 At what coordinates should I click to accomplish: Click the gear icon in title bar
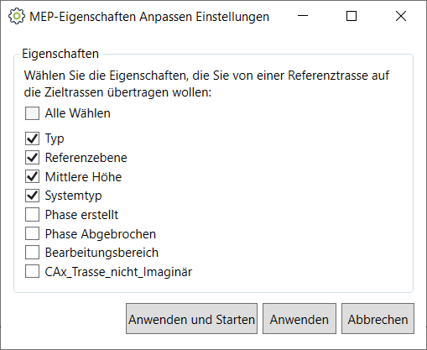point(17,16)
